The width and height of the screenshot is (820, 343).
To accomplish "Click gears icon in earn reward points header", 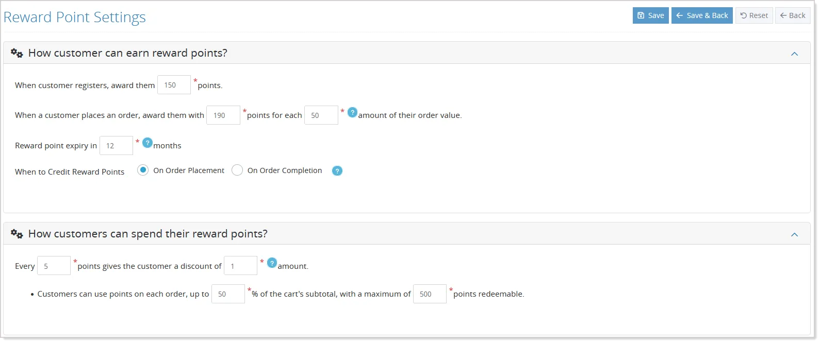I will pyautogui.click(x=17, y=53).
